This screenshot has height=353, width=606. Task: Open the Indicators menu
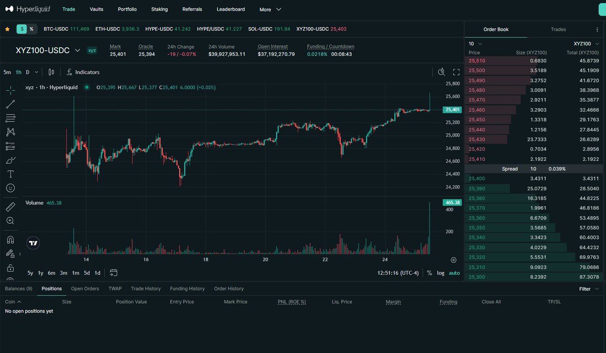(83, 72)
